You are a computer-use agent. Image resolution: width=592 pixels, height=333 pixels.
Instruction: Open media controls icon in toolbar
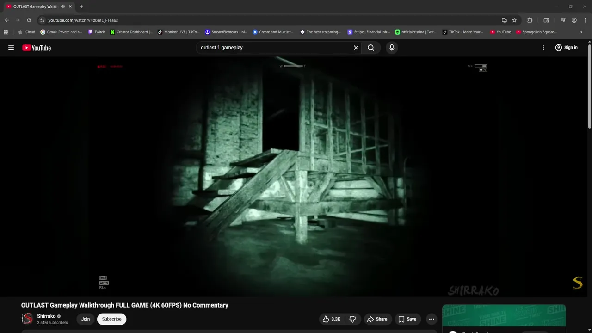coord(563,20)
